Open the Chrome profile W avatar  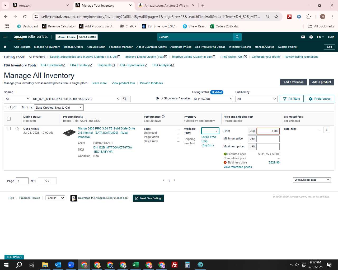[322, 17]
